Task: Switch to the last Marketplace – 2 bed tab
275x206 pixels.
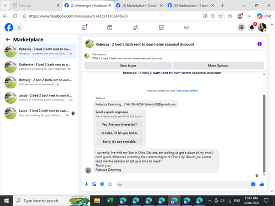Action: (x=191, y=5)
